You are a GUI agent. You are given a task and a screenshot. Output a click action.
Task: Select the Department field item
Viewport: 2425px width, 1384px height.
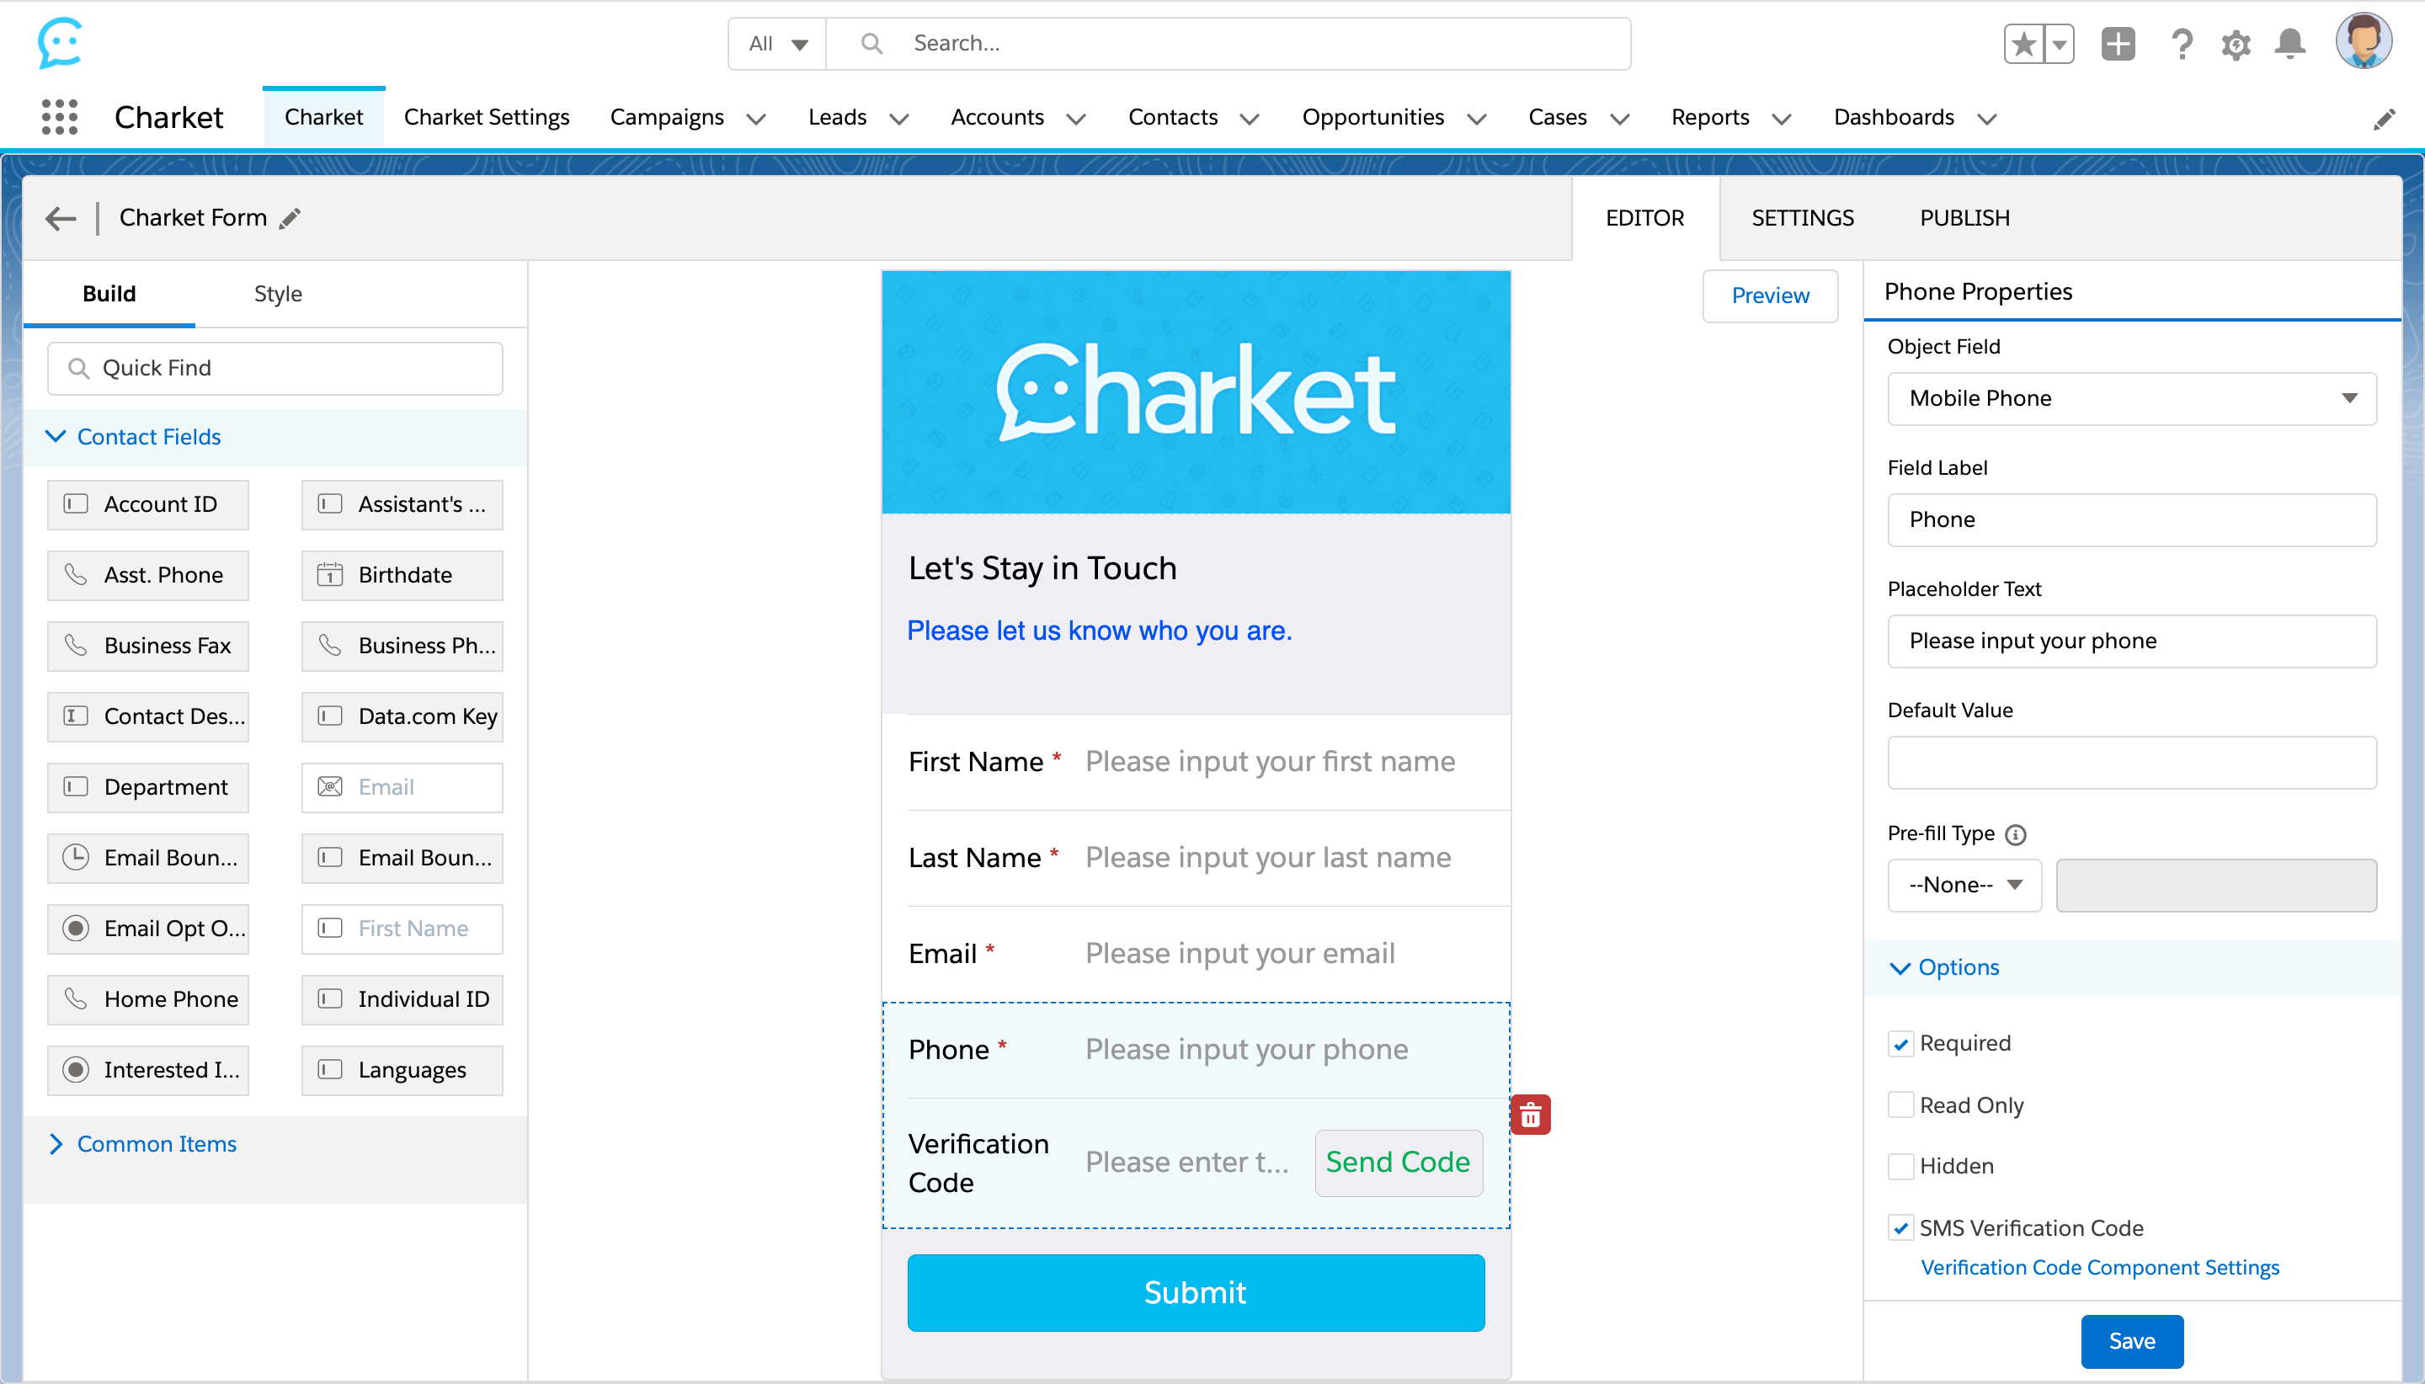[x=148, y=788]
